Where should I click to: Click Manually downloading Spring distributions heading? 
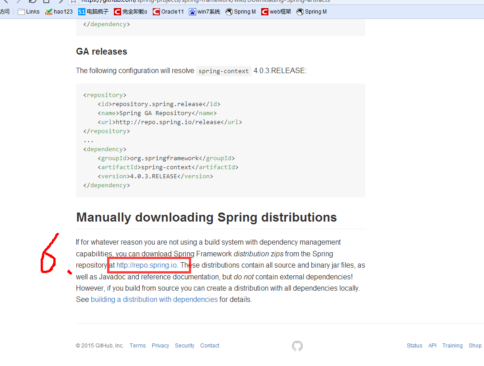[207, 218]
